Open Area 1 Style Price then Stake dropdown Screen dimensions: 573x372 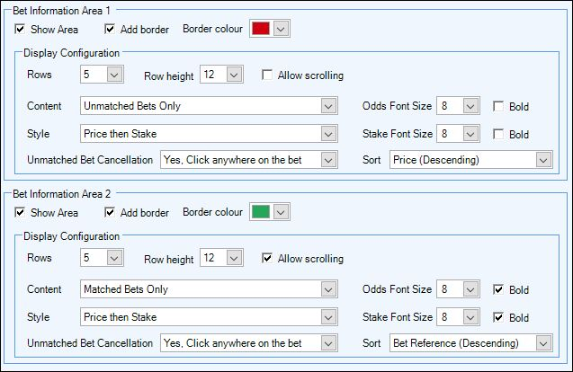click(209, 134)
